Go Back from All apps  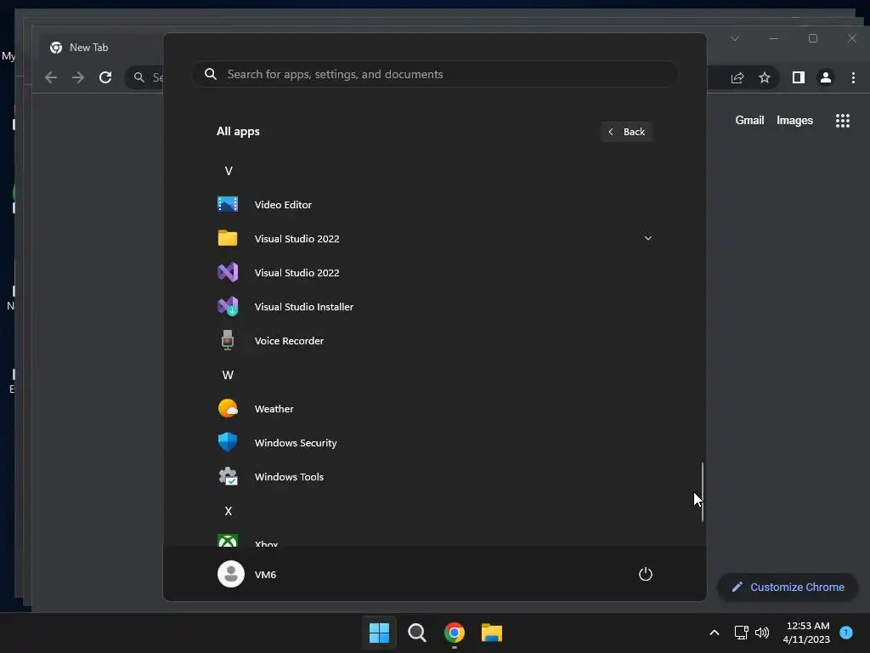point(626,132)
